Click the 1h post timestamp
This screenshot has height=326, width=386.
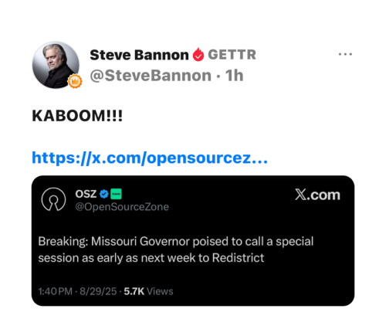tap(234, 76)
